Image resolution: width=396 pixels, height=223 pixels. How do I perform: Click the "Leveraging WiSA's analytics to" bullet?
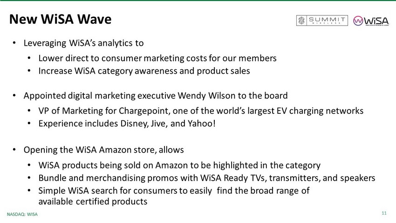click(x=83, y=43)
